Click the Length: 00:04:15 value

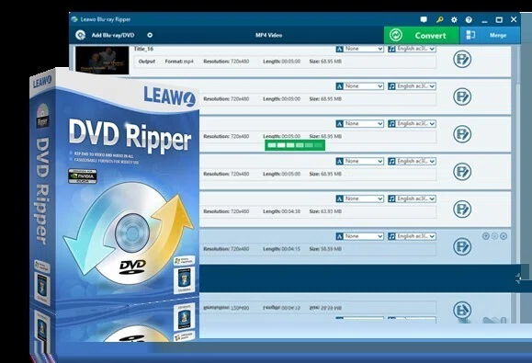[281, 249]
